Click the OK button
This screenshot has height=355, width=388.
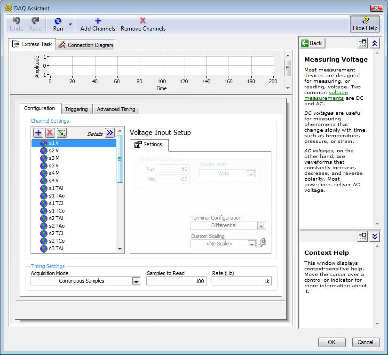(332, 342)
